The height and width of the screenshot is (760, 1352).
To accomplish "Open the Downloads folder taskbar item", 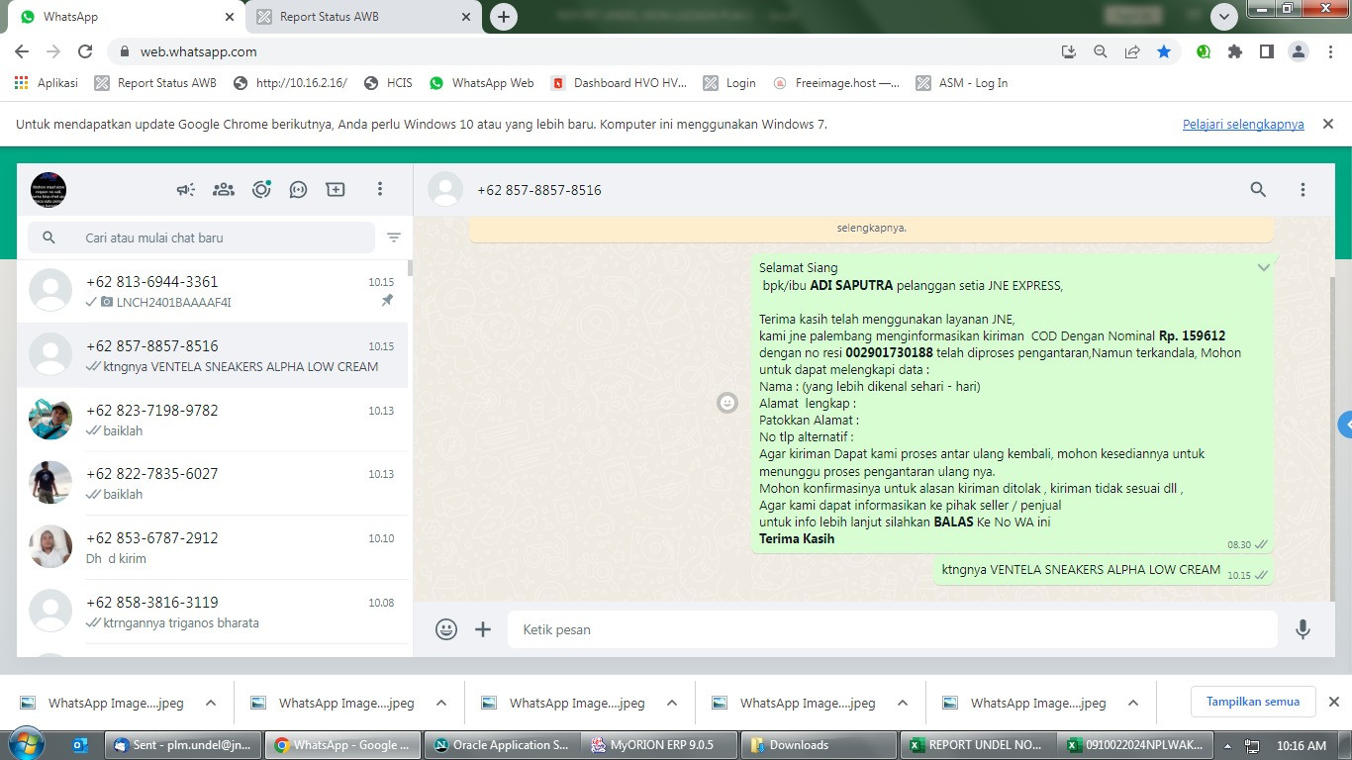I will click(x=819, y=745).
